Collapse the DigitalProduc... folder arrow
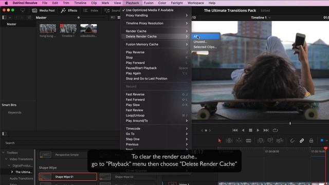 [9, 165]
